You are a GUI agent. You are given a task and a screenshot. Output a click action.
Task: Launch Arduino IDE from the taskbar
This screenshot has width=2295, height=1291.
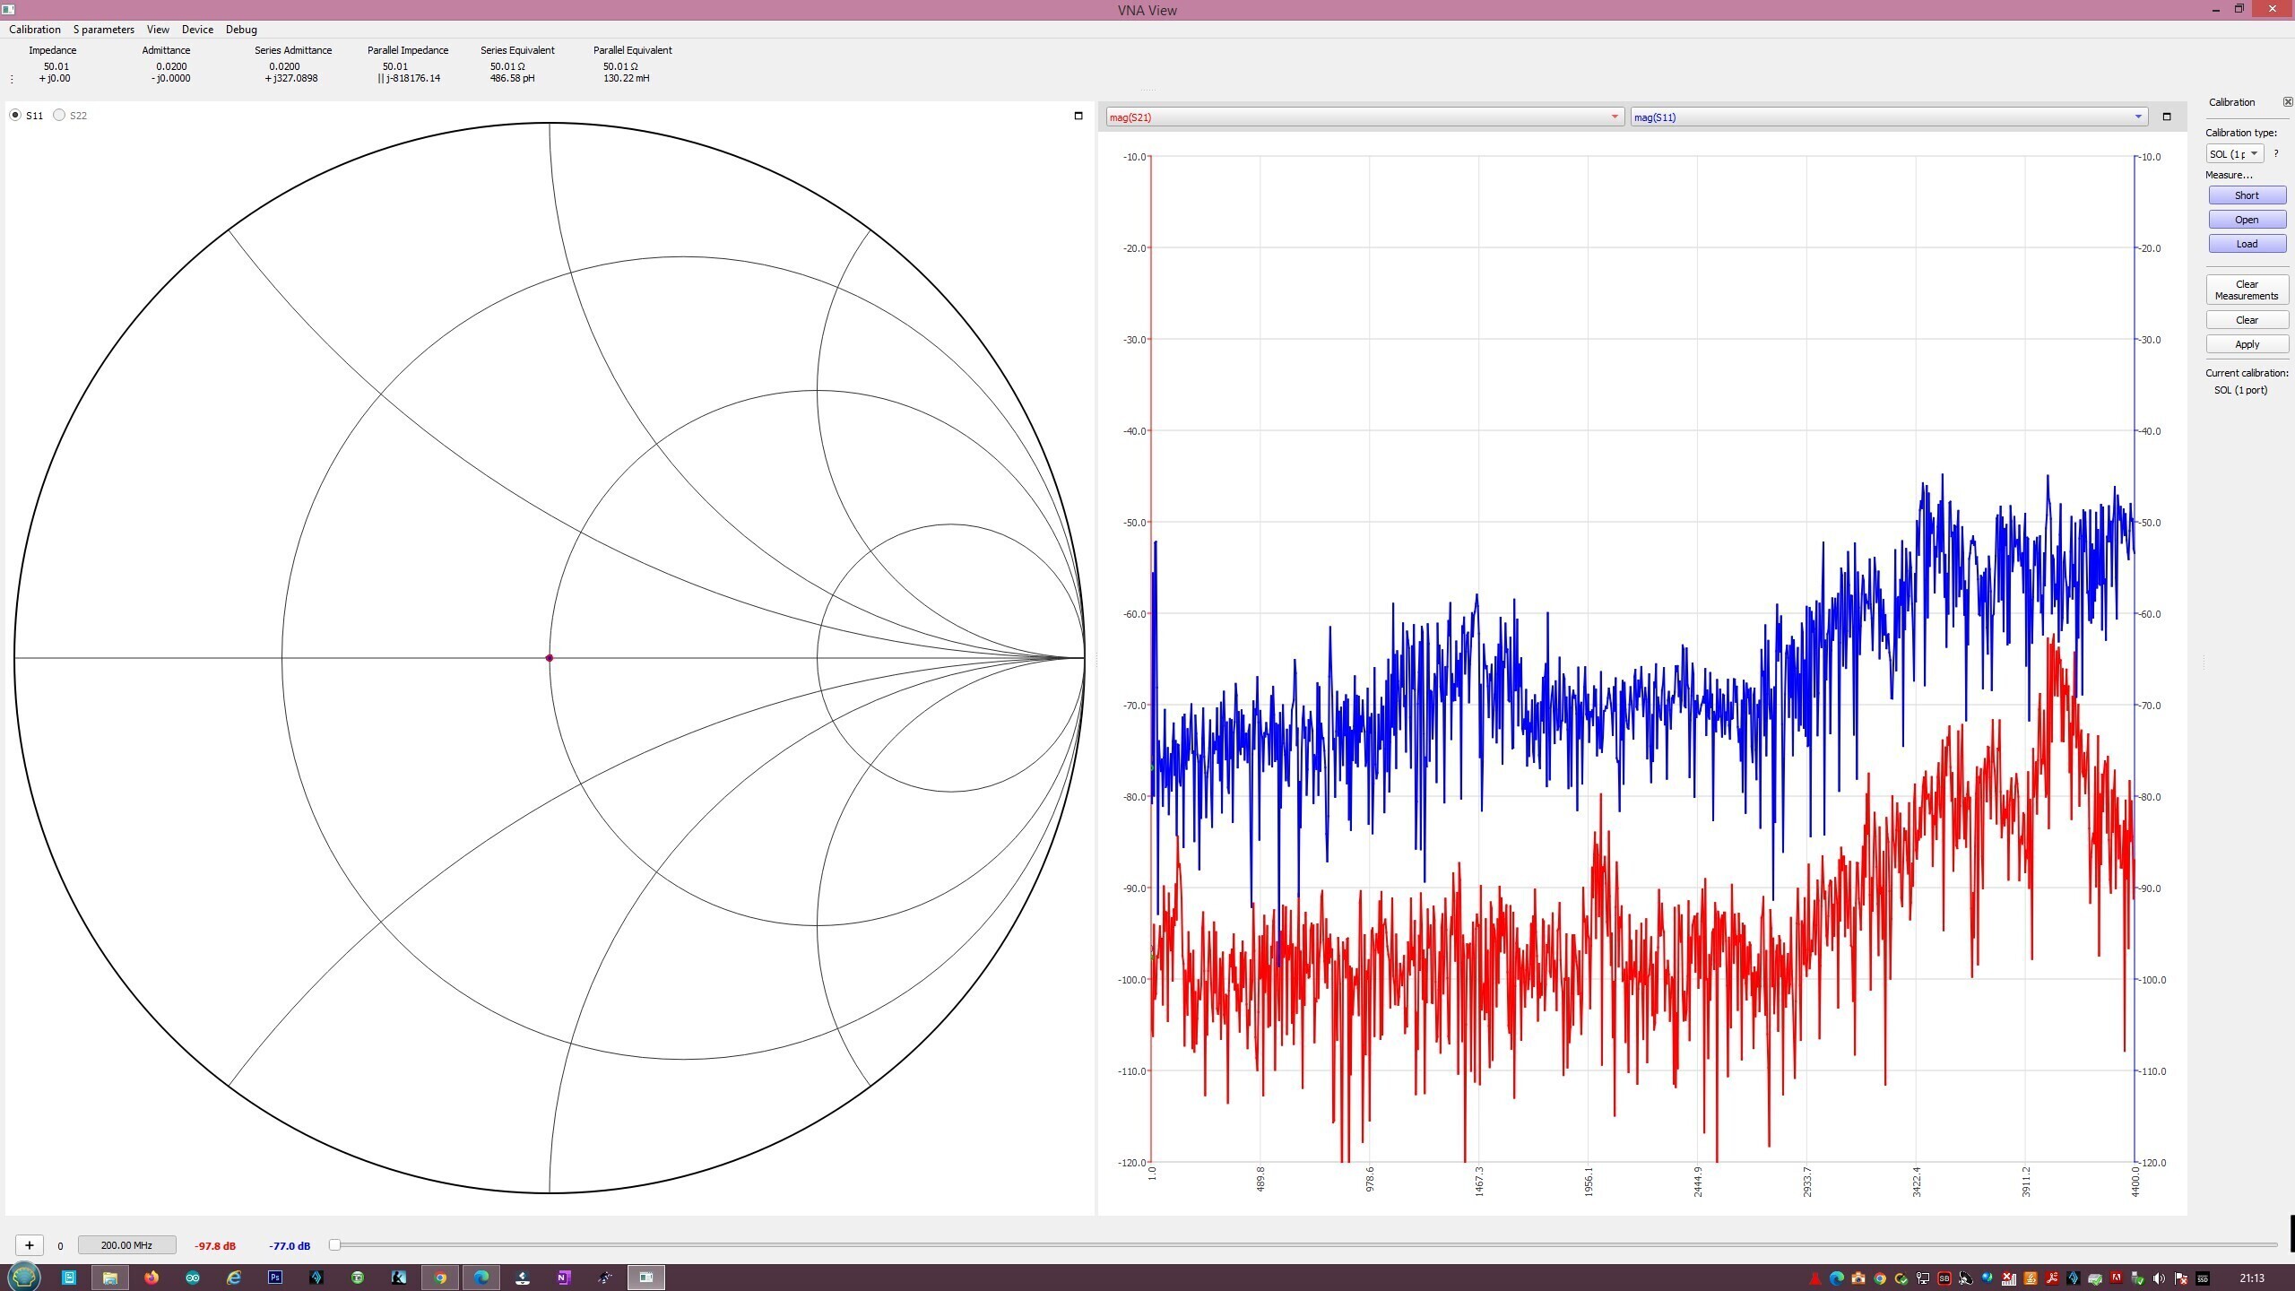(x=193, y=1278)
